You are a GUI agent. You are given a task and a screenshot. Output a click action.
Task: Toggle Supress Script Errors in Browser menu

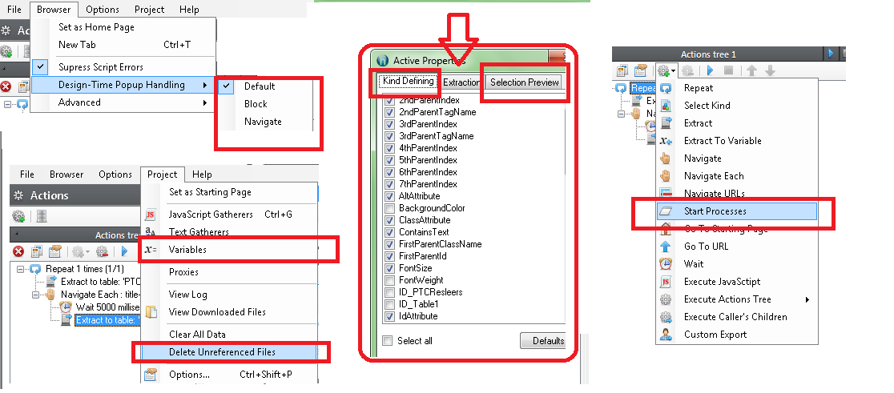pos(123,66)
